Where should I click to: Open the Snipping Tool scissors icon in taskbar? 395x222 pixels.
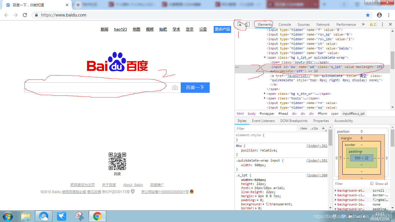tap(80, 216)
